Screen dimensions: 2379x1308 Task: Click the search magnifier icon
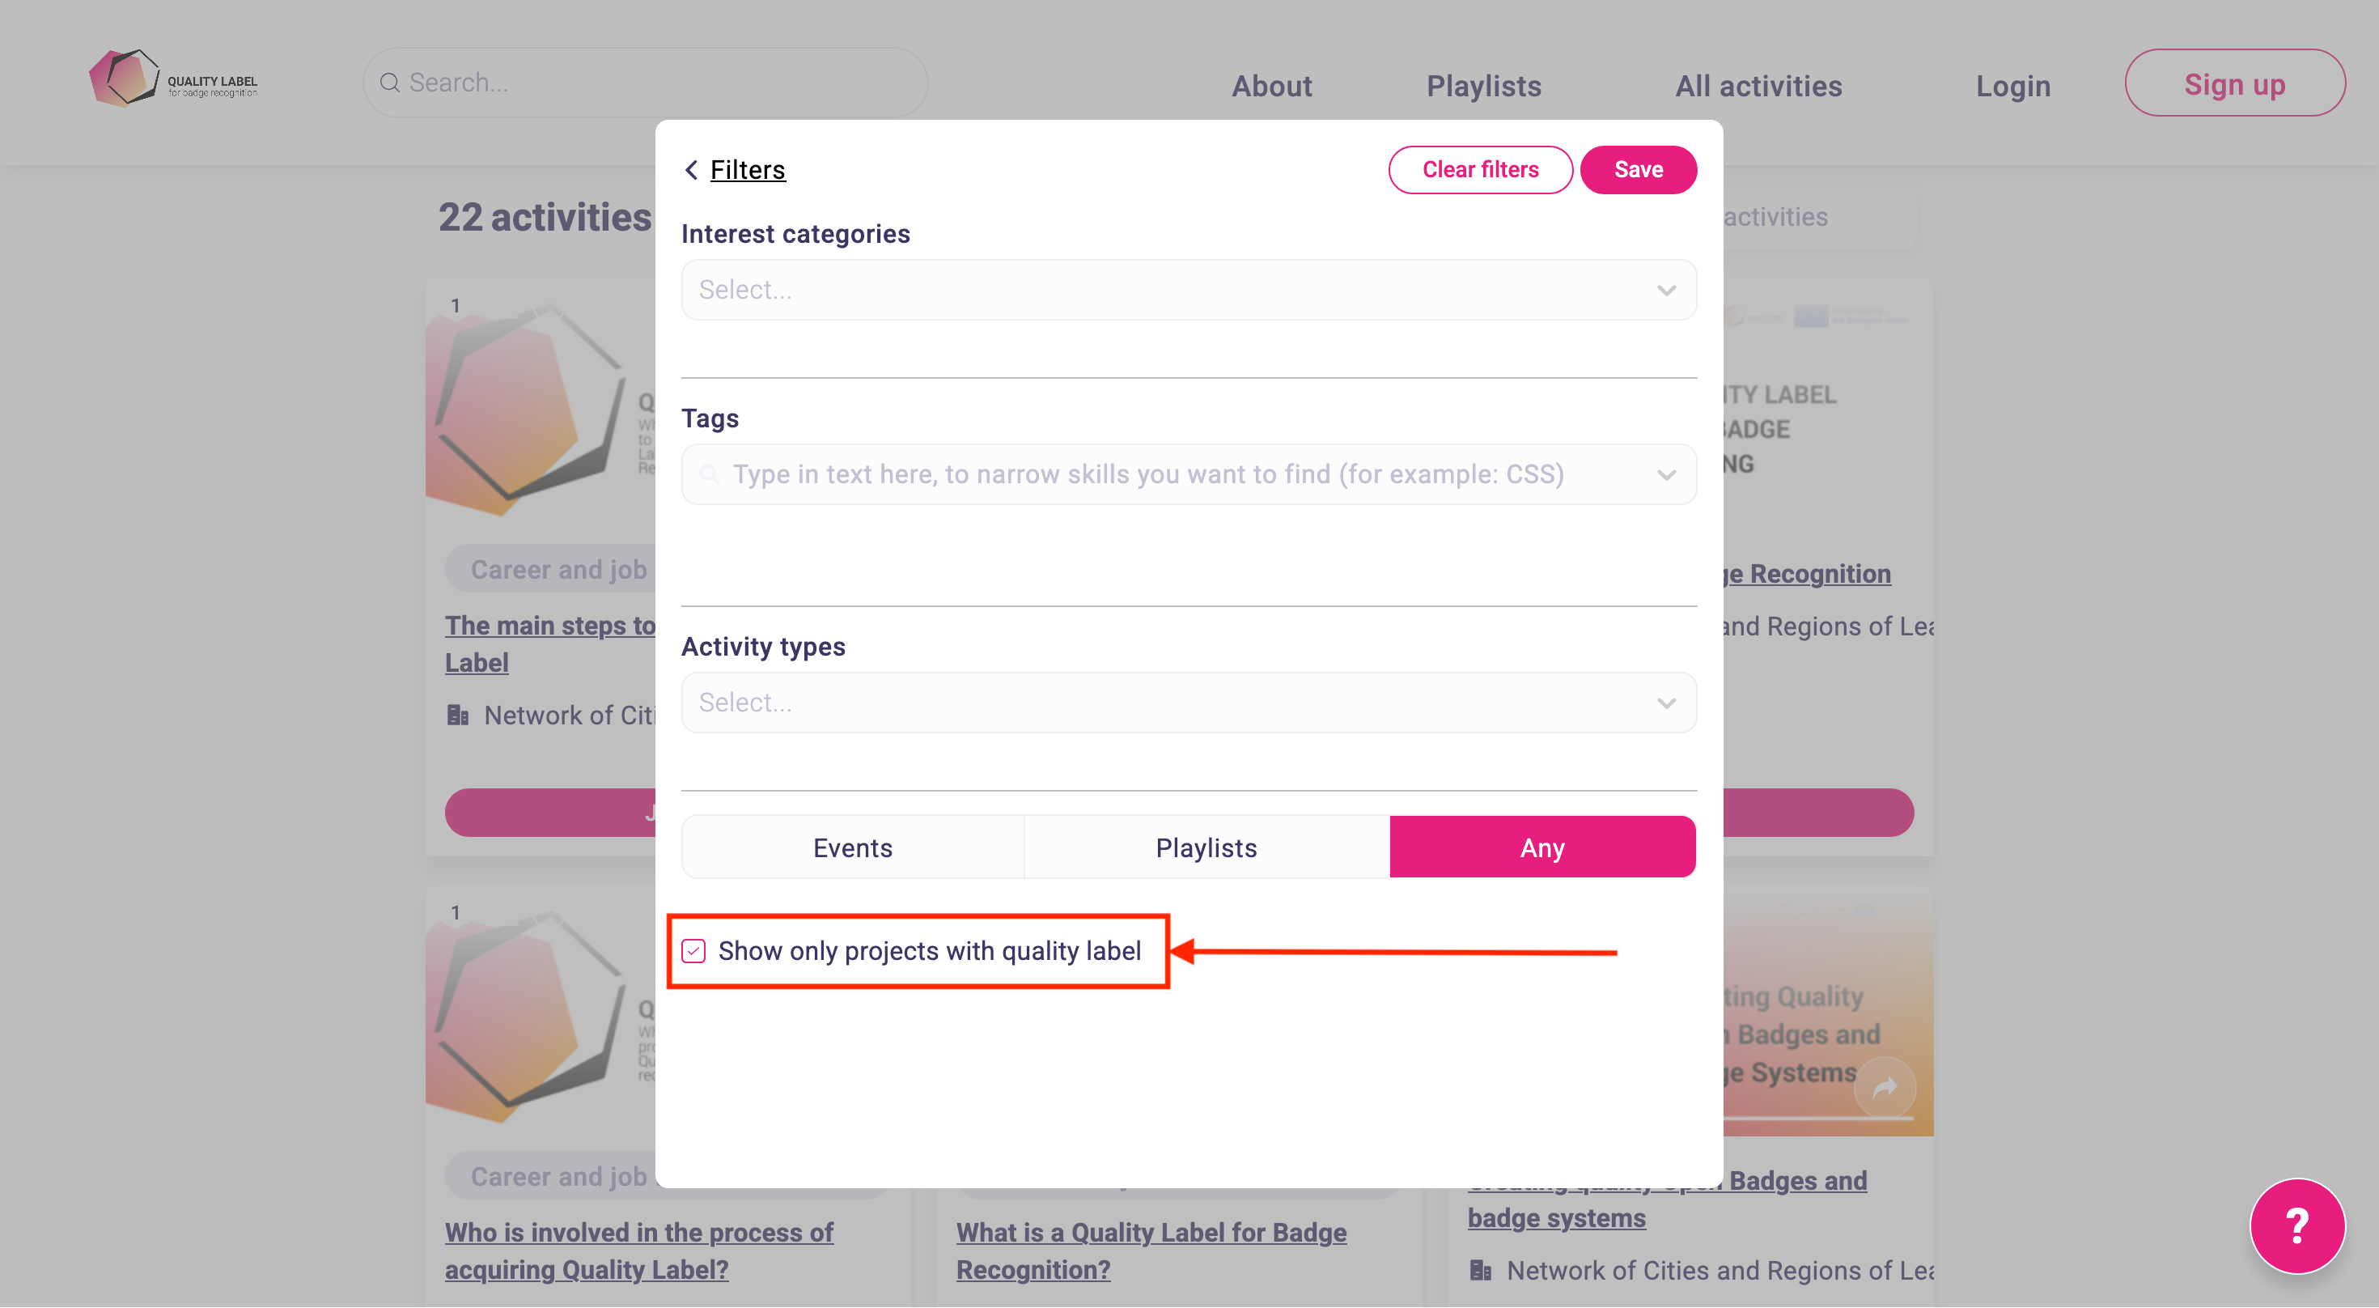pyautogui.click(x=390, y=83)
